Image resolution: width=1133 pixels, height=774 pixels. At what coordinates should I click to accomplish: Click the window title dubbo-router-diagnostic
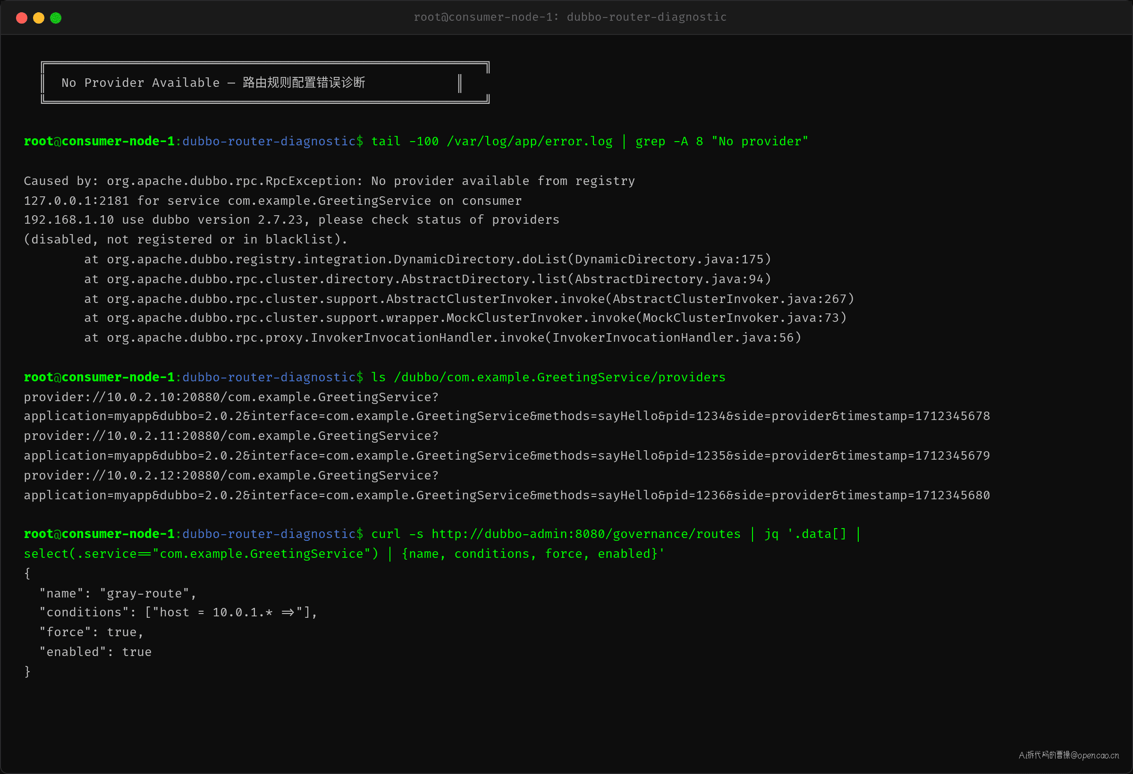click(x=570, y=17)
